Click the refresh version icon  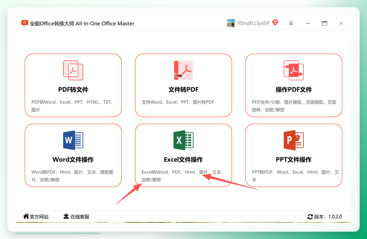(310, 217)
